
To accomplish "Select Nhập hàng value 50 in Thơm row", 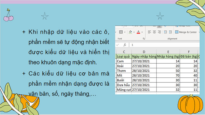I will (x=168, y=71).
